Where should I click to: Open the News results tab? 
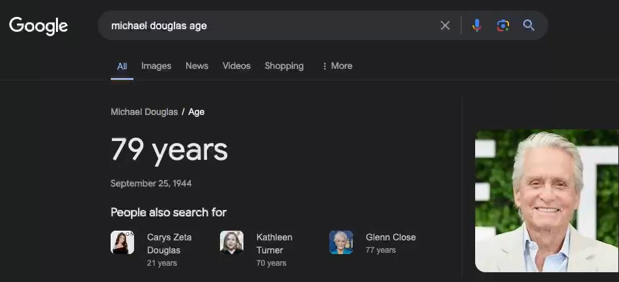(x=197, y=66)
